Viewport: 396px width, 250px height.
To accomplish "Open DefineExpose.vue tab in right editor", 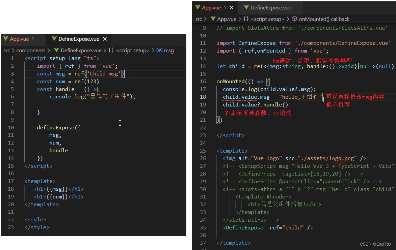I will (271, 8).
